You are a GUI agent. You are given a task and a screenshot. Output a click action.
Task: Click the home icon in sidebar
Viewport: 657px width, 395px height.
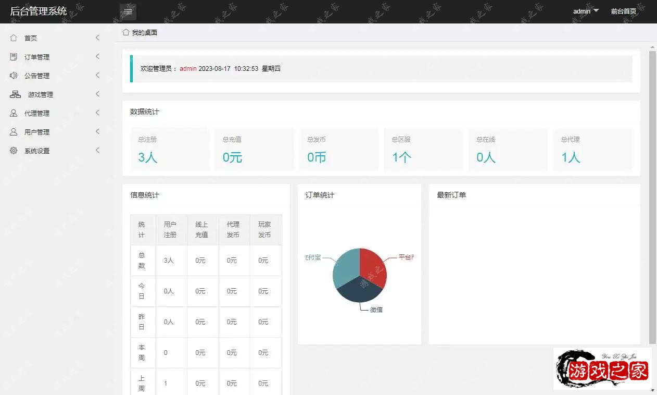[x=14, y=38]
